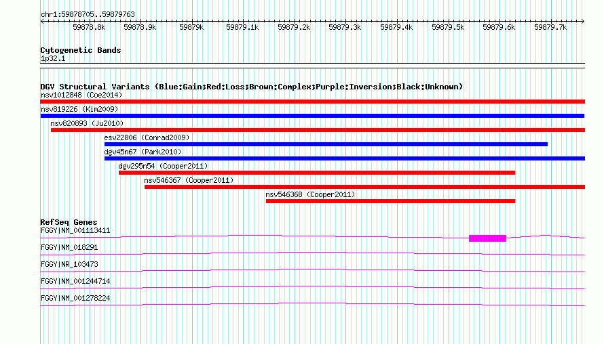The width and height of the screenshot is (604, 344).
Task: Open variant label nsv546368 (Cooper2011)
Action: (x=310, y=194)
